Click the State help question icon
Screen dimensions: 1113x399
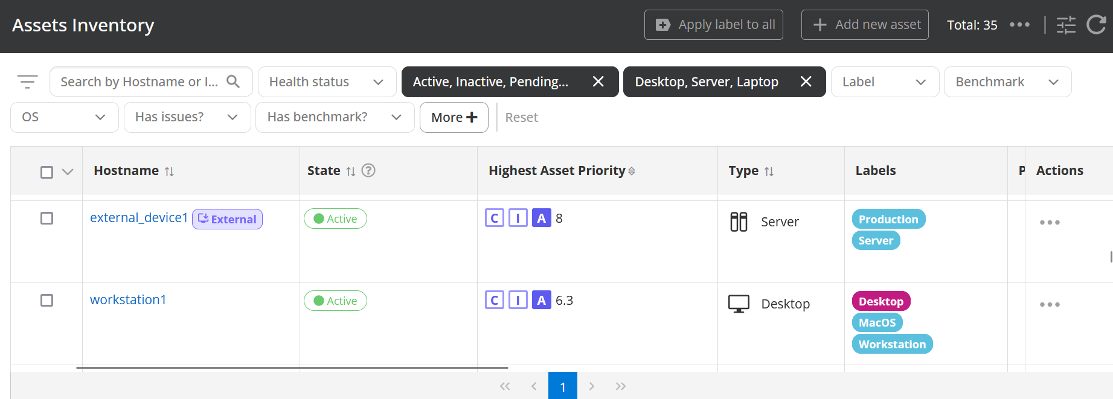coord(368,171)
